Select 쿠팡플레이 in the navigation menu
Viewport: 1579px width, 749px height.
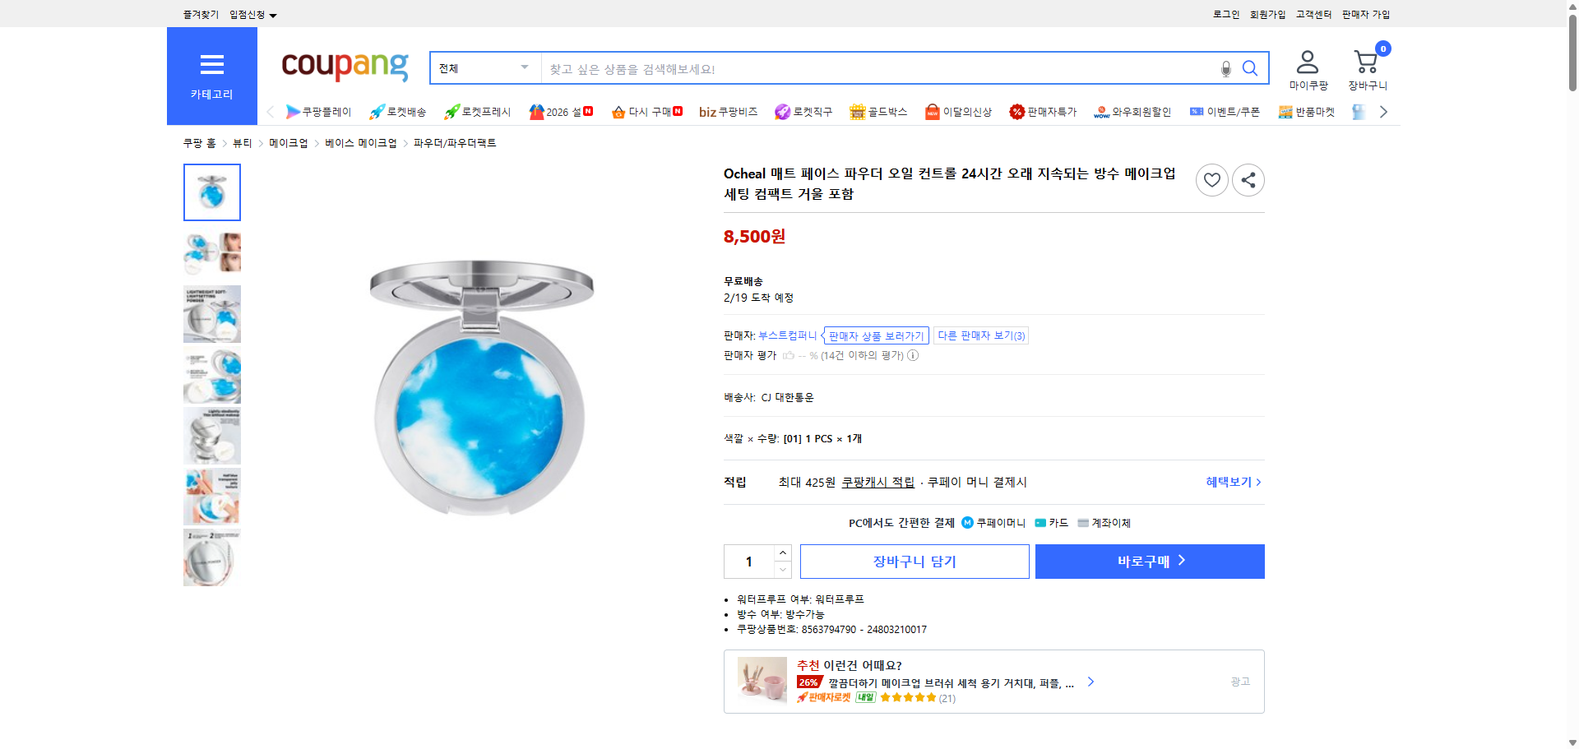click(x=320, y=112)
